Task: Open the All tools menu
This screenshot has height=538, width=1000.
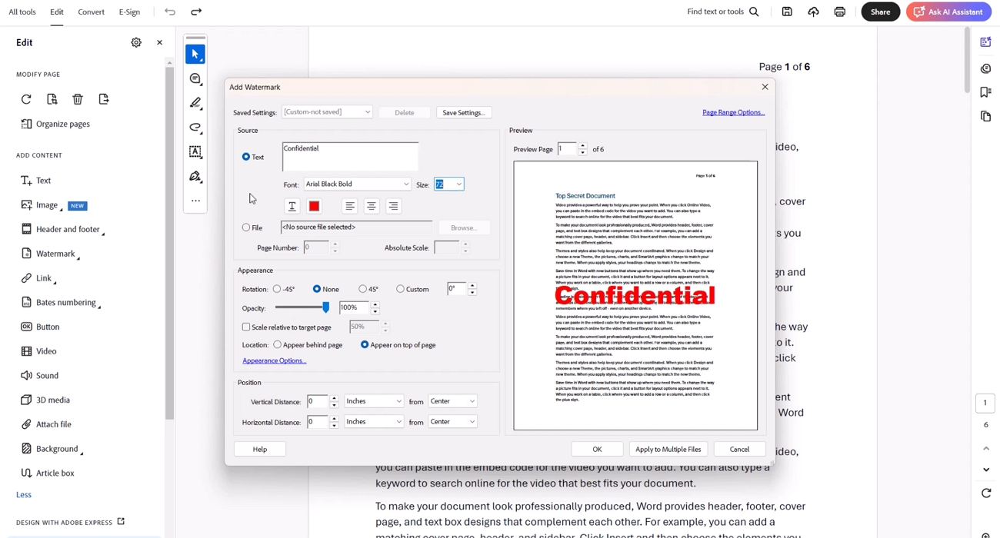Action: click(x=22, y=12)
